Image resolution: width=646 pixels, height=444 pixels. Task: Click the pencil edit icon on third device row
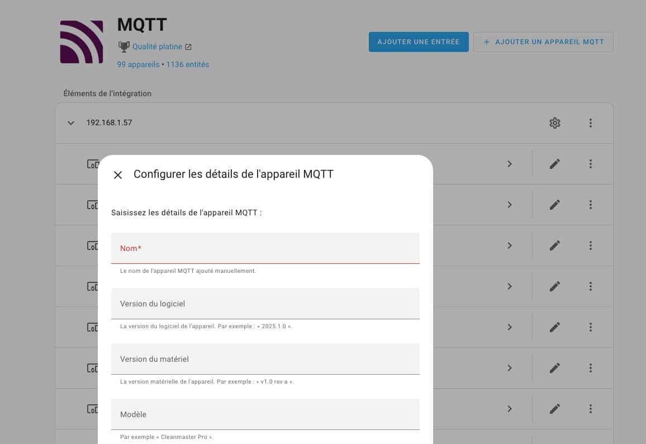pyautogui.click(x=554, y=245)
